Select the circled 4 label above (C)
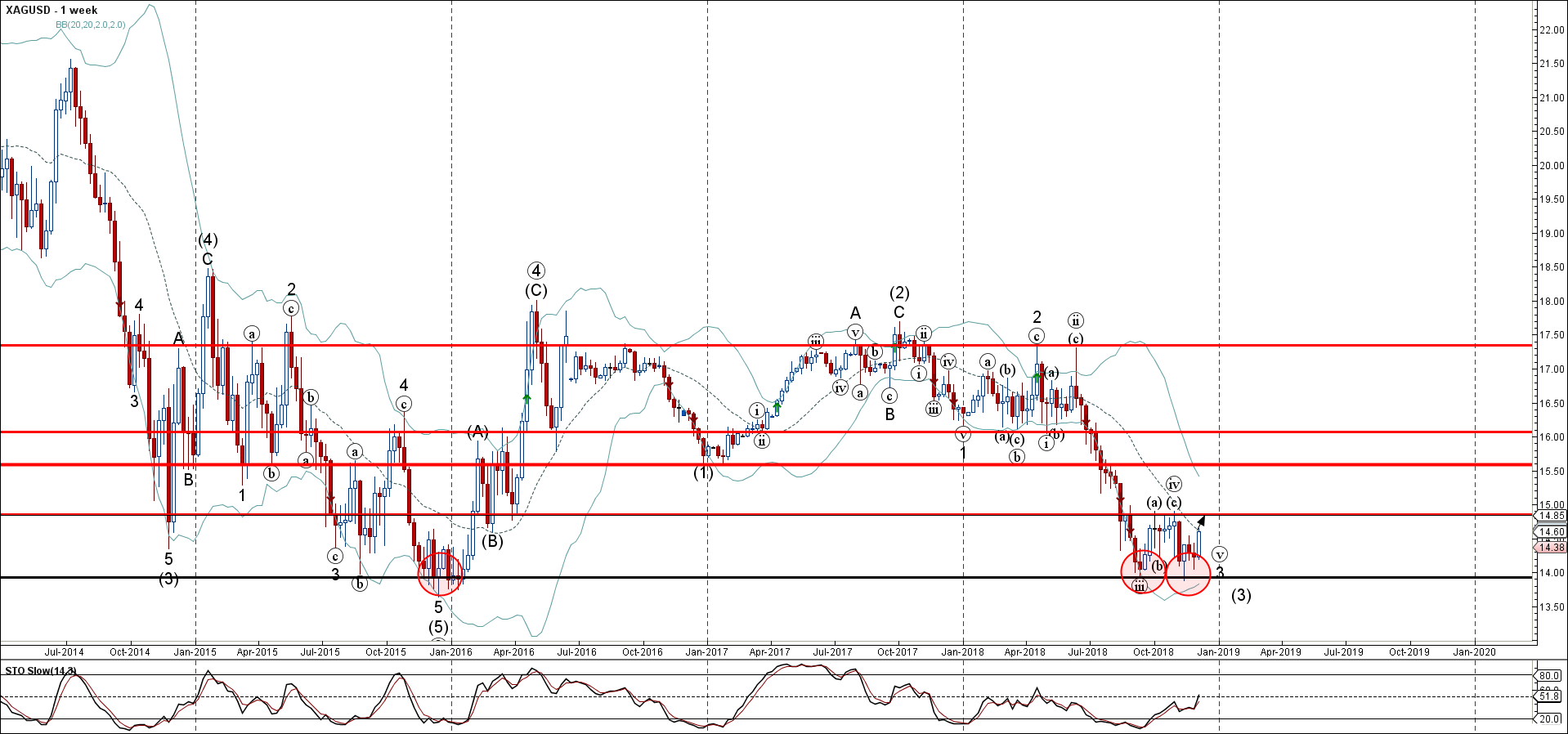Screen dimensions: 1568x734 click(x=535, y=271)
